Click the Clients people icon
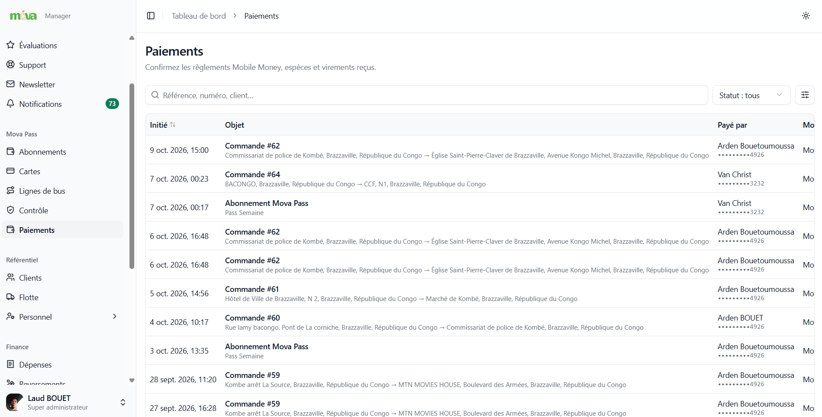 click(10, 277)
